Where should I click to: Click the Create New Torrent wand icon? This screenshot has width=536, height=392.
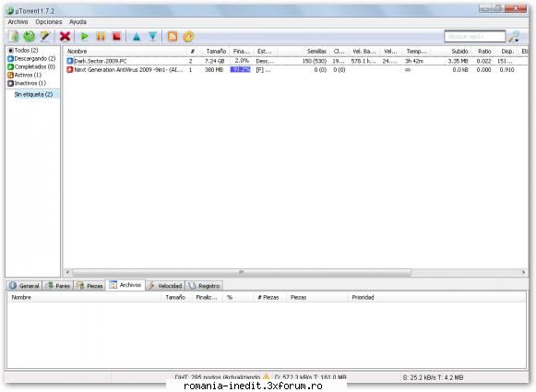point(45,36)
